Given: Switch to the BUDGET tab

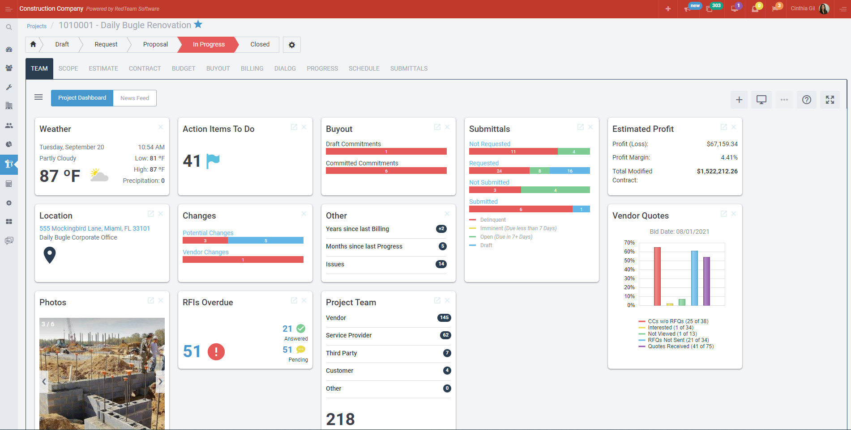Looking at the screenshot, I should (183, 68).
